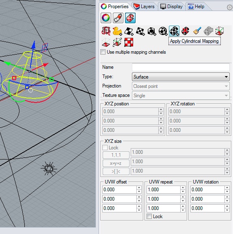Toggle the UVW repeat Lock checkbox
The width and height of the screenshot is (233, 234).
[x=149, y=216]
